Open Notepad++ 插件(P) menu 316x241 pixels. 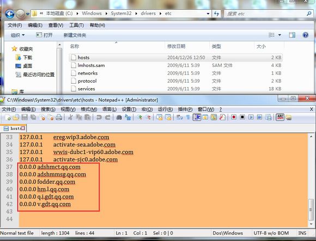click(x=185, y=109)
